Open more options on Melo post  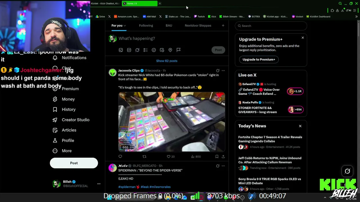coord(223,166)
